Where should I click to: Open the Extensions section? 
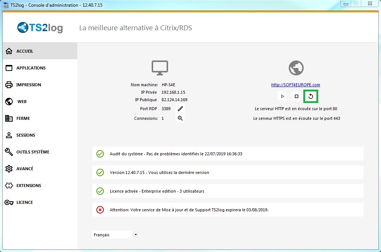click(40, 186)
